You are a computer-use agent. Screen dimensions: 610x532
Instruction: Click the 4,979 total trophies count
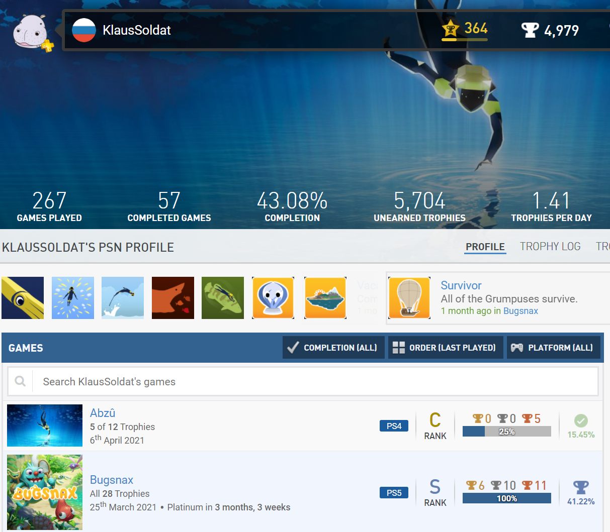click(x=561, y=31)
